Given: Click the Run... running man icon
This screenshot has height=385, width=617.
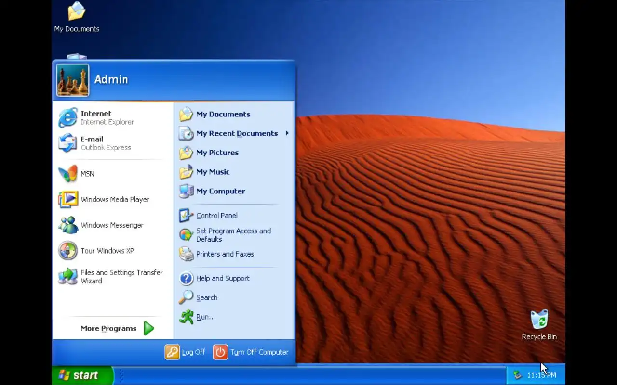Looking at the screenshot, I should (186, 317).
